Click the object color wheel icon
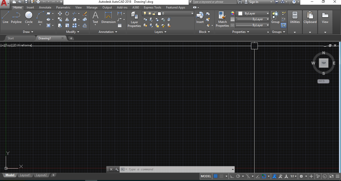The width and height of the screenshot is (341, 181). (233, 13)
